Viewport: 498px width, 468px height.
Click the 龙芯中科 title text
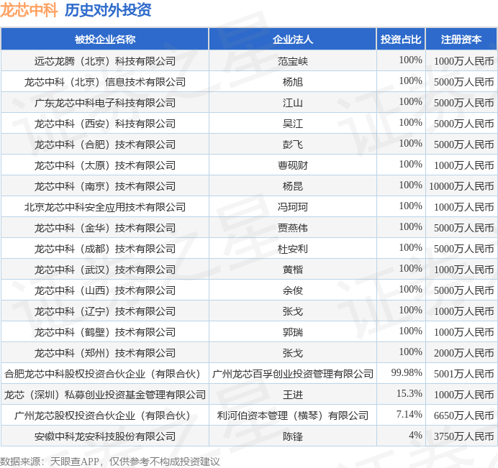(29, 11)
